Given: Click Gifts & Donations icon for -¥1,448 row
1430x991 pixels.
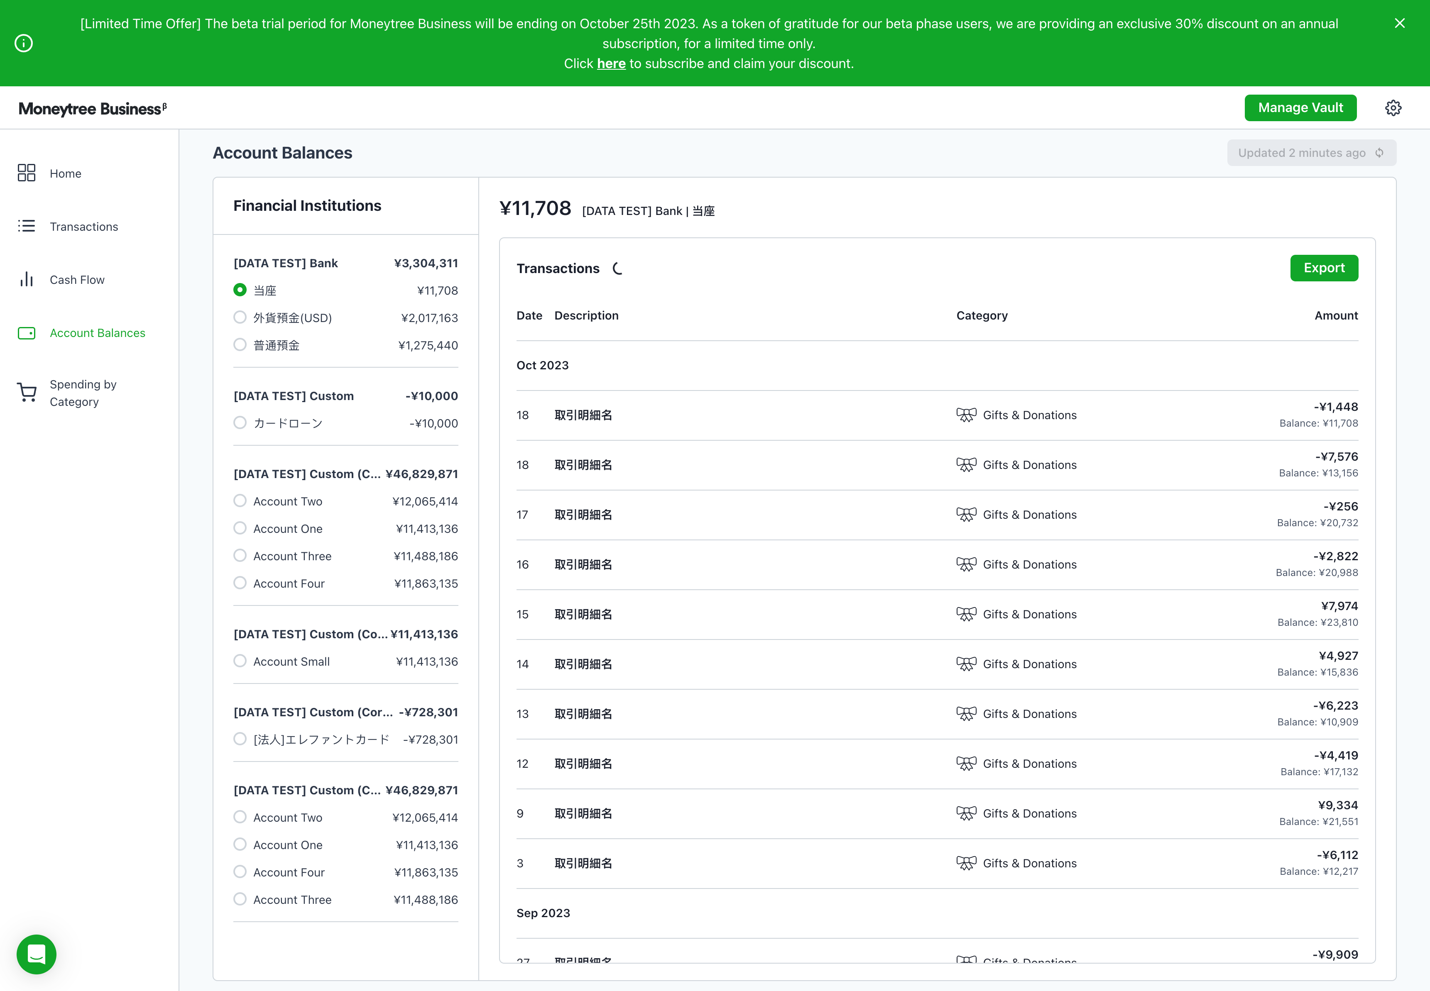Looking at the screenshot, I should pos(966,415).
